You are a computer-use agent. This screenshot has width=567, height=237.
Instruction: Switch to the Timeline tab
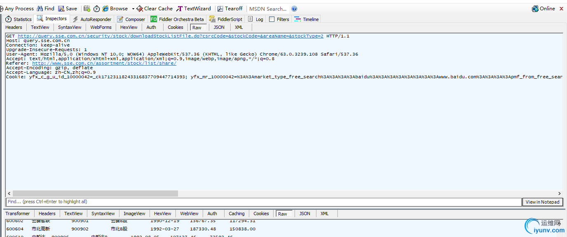coord(306,19)
